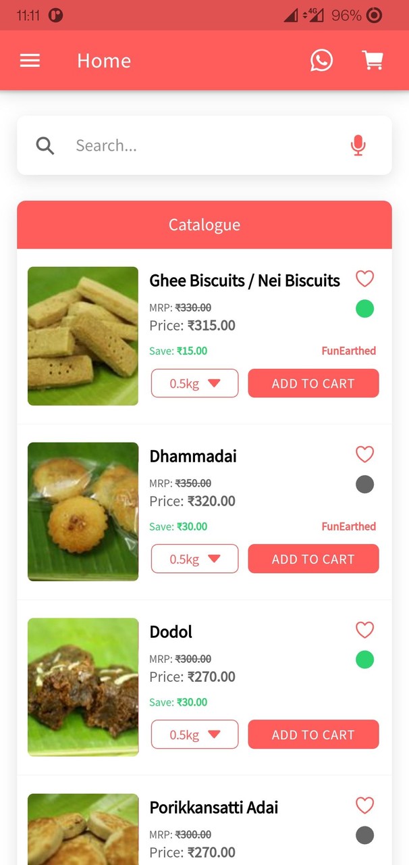Favorite the Ghee Biscuits product
This screenshot has width=409, height=865.
364,278
